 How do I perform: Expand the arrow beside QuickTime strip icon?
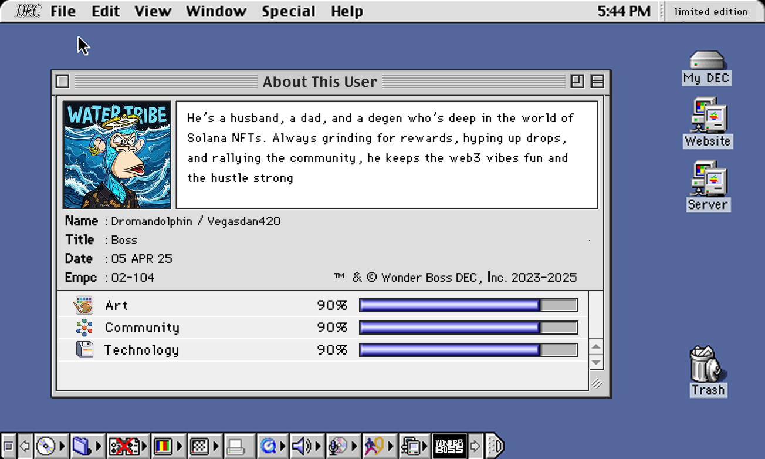click(283, 447)
